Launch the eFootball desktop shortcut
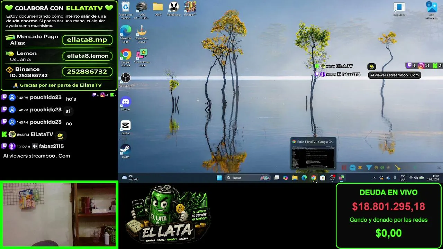The image size is (443, 249). click(190, 9)
